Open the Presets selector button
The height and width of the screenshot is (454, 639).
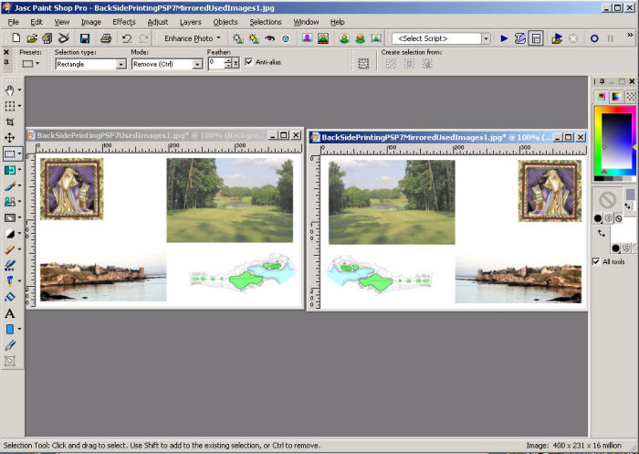coord(31,65)
